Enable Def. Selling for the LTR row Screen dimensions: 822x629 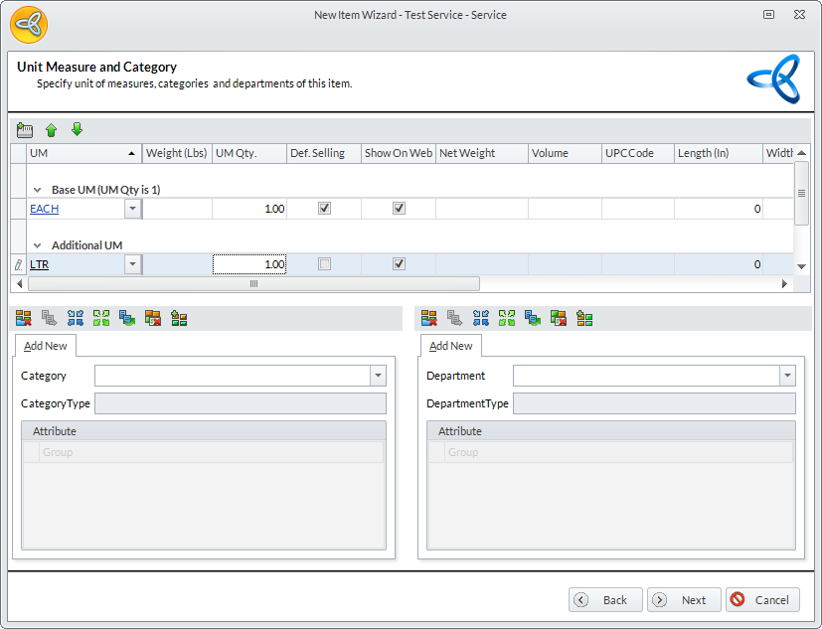tap(324, 264)
